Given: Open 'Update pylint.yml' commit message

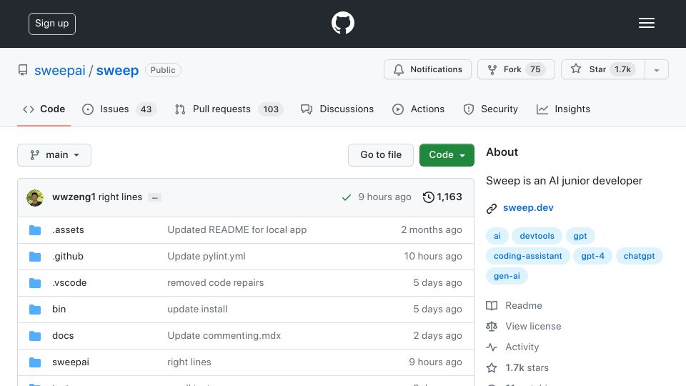Looking at the screenshot, I should pyautogui.click(x=207, y=257).
